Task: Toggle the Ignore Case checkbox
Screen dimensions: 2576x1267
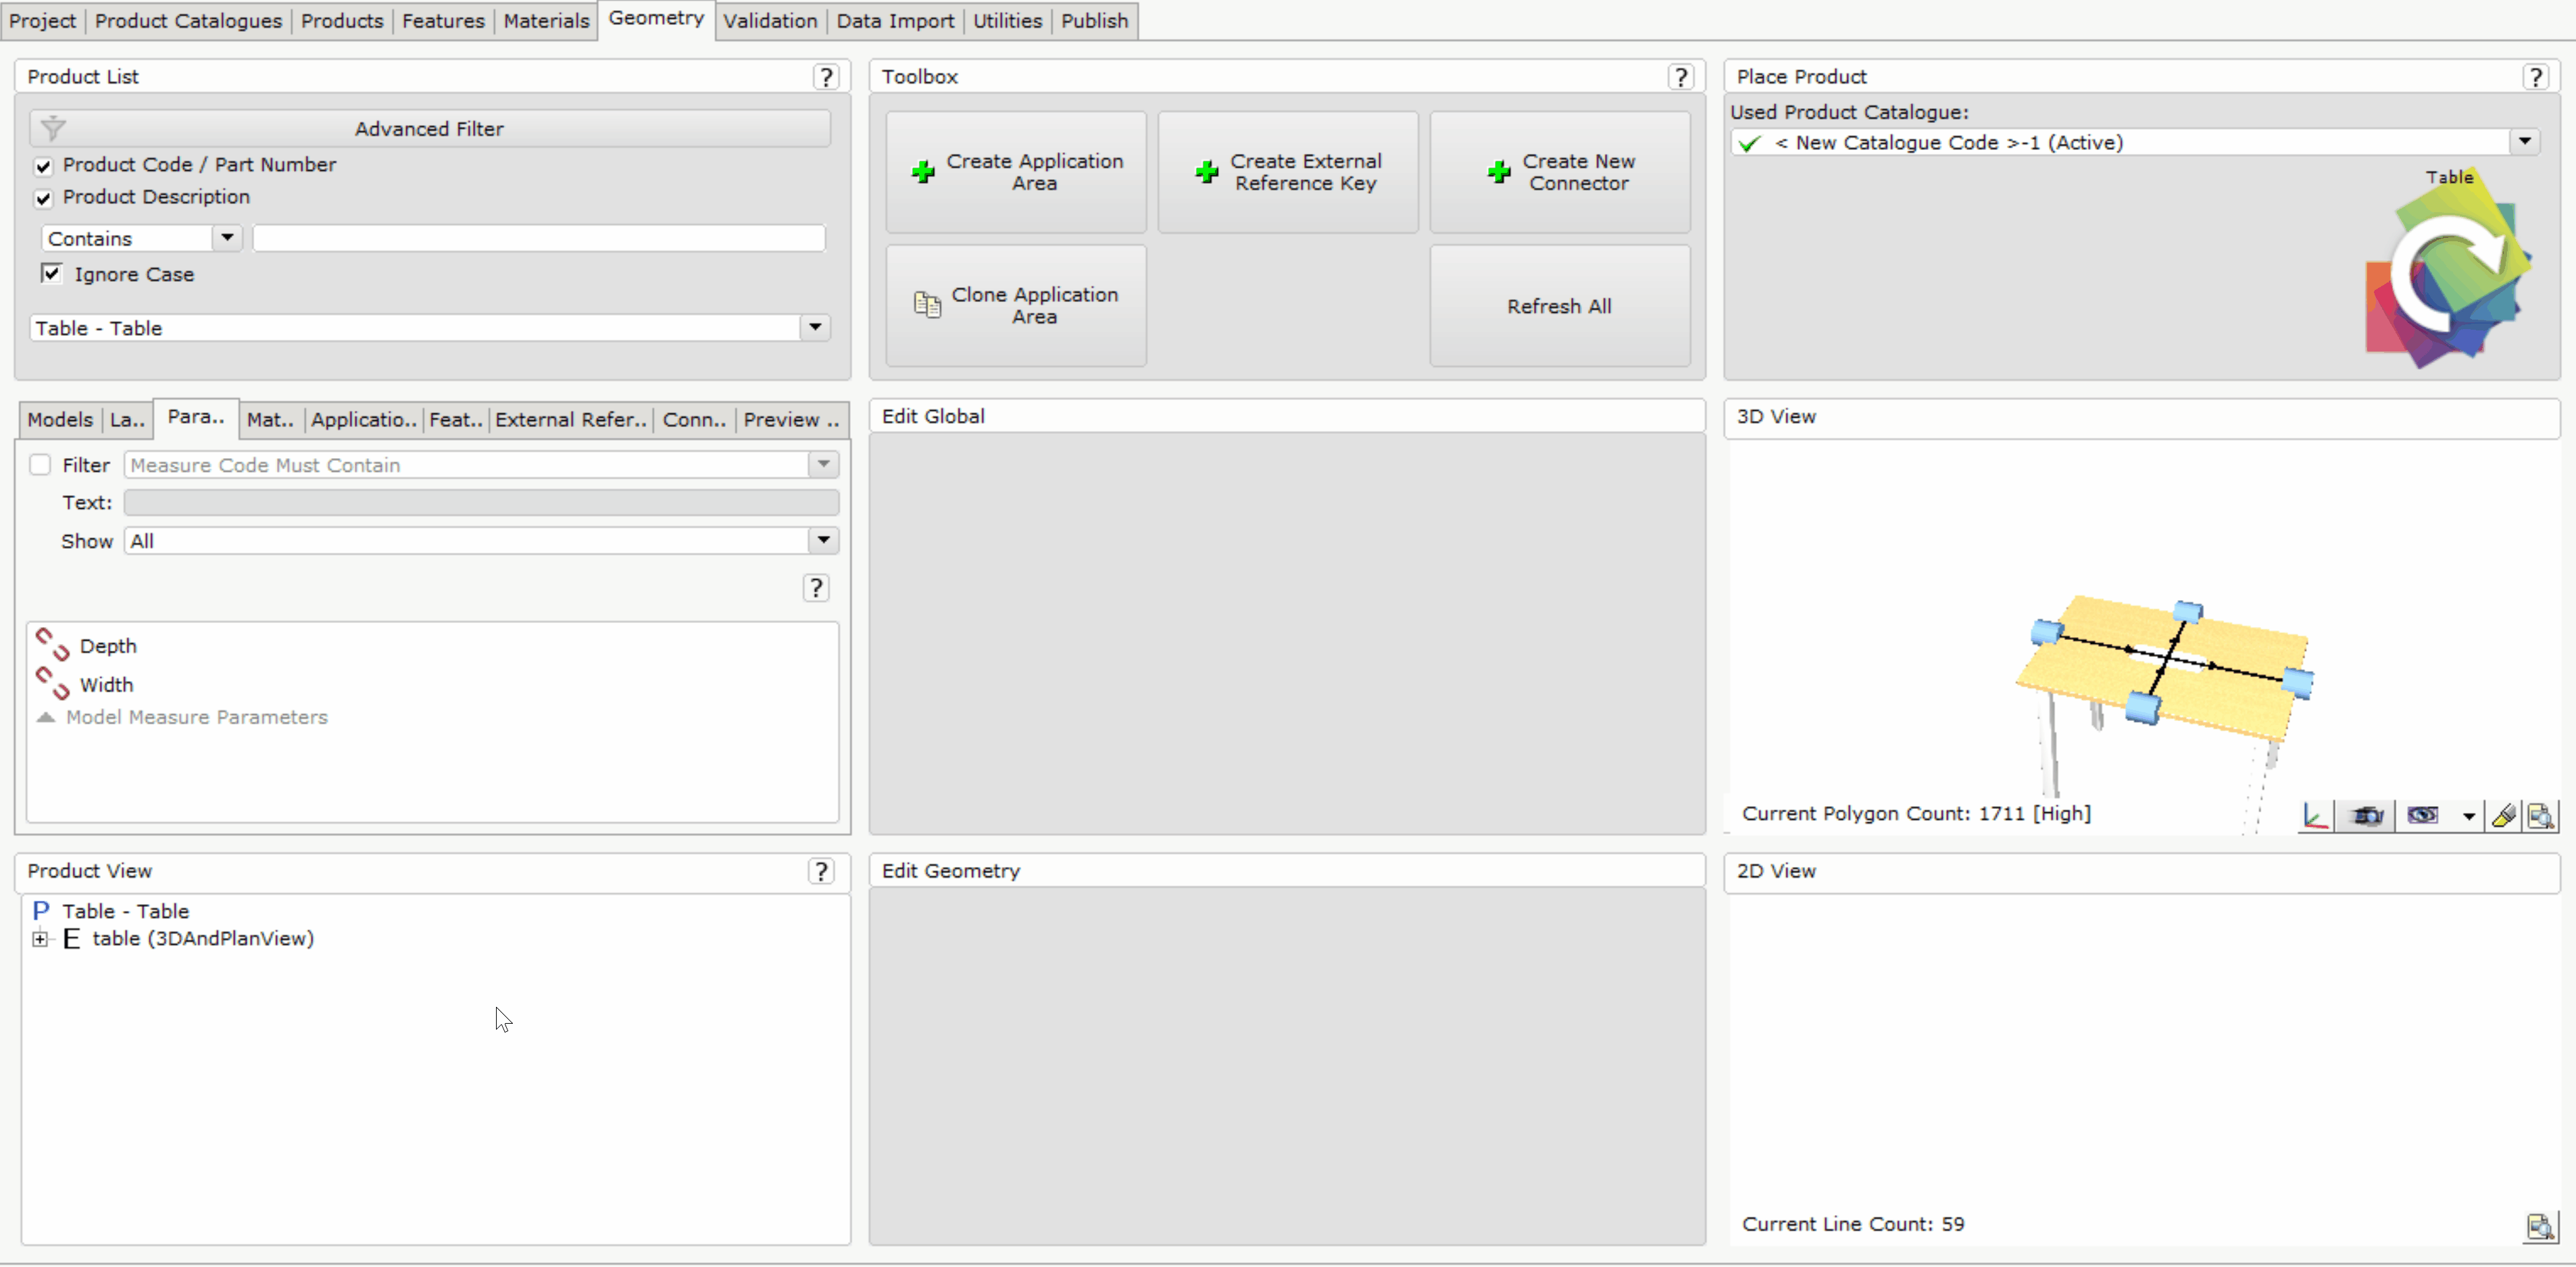Action: click(51, 273)
